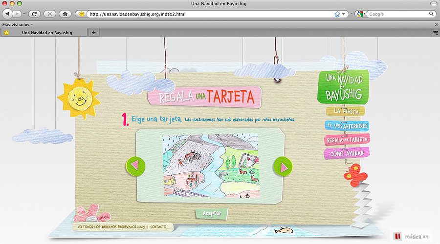Go back with the browser Back arrow

point(7,14)
